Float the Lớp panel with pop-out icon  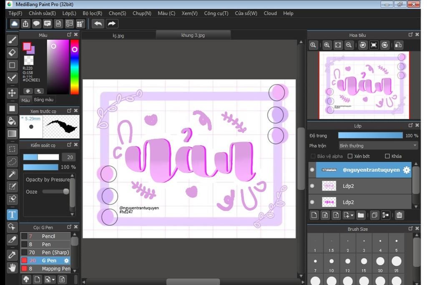pyautogui.click(x=410, y=125)
